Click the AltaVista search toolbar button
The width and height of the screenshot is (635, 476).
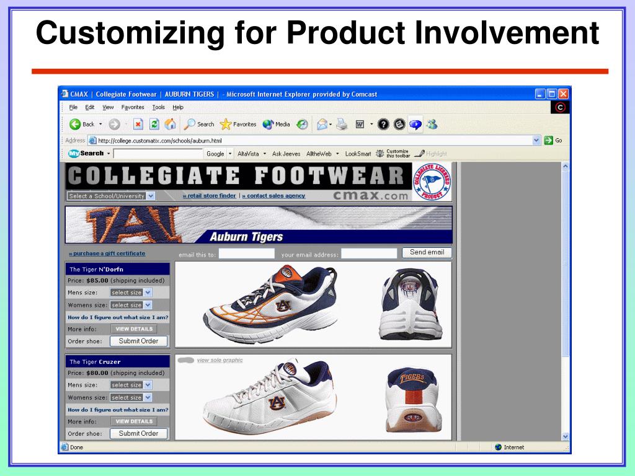(248, 154)
